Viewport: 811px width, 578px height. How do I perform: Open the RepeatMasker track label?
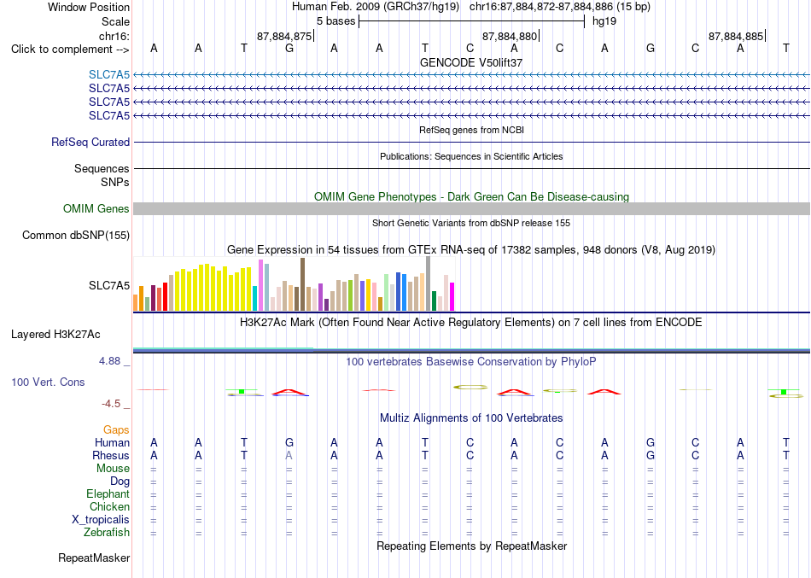[94, 558]
